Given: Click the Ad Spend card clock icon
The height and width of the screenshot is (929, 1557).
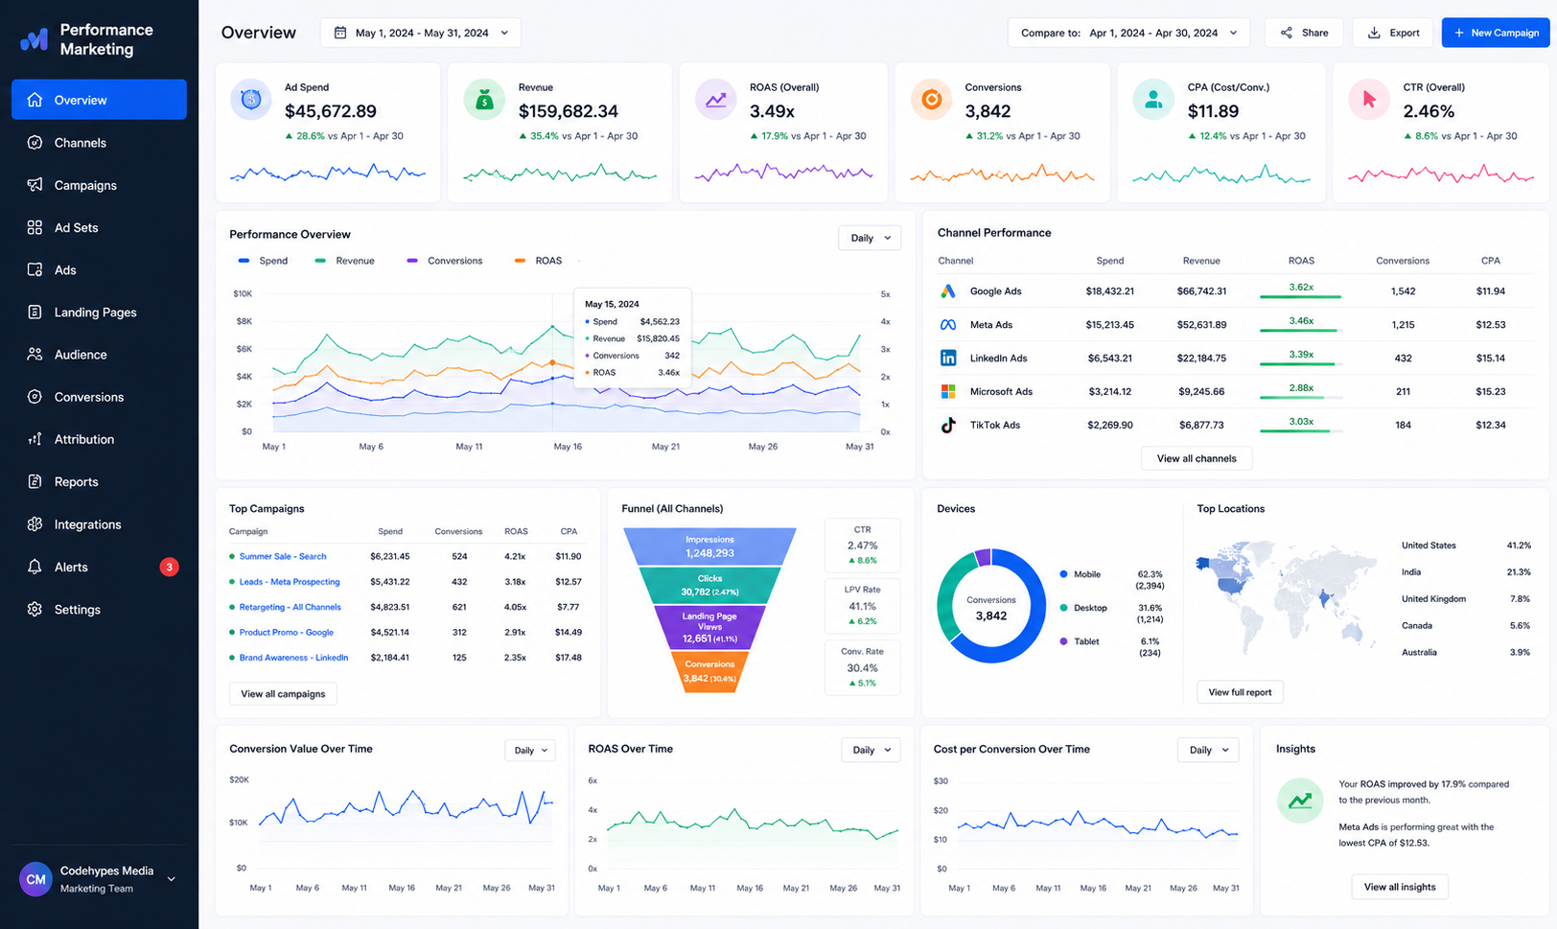Looking at the screenshot, I should pyautogui.click(x=251, y=100).
